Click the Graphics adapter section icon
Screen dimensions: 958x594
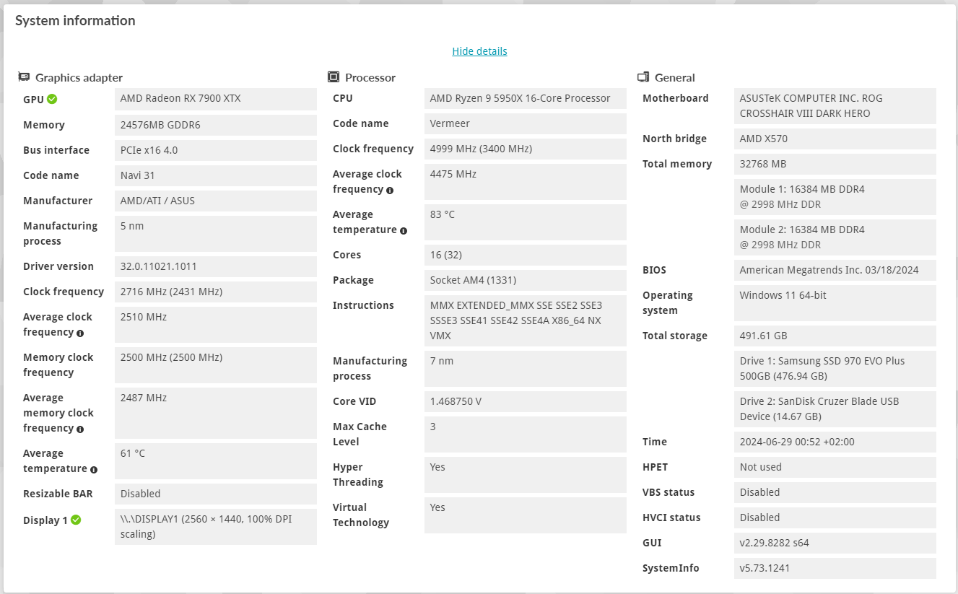pos(24,77)
